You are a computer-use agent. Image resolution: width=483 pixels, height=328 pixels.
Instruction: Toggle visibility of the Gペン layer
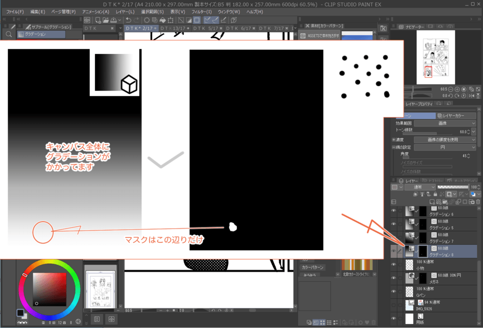394,291
